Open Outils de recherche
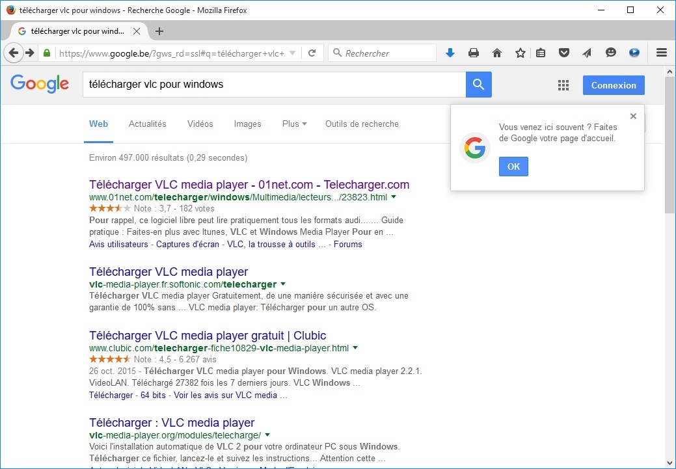Screen dimensions: 676x469 point(362,124)
